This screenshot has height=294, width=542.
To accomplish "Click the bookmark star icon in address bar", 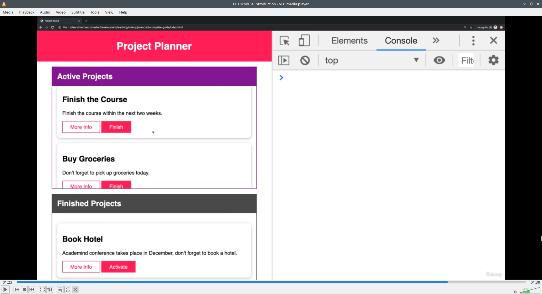I will click(471, 27).
